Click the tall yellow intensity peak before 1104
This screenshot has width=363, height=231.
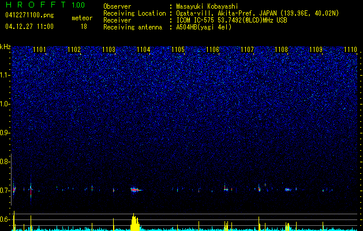[135, 222]
